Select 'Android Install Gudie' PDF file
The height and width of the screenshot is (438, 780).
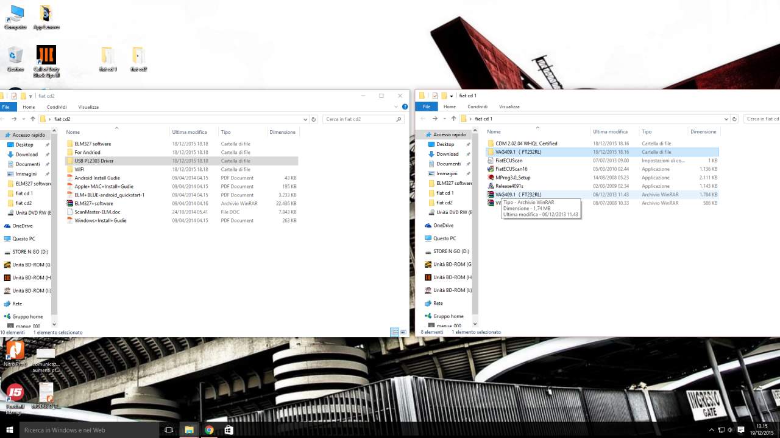coord(182,178)
